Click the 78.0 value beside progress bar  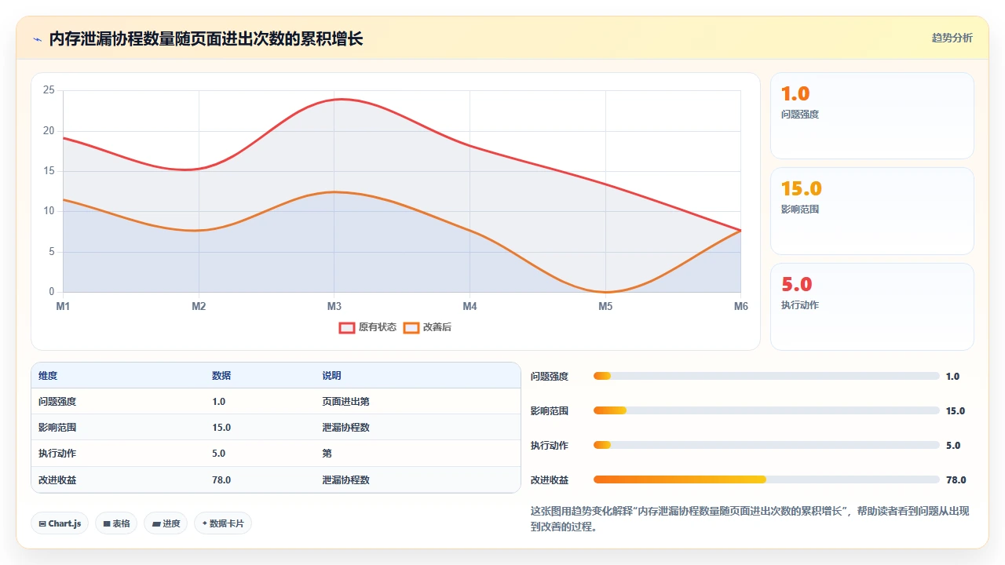coord(956,479)
